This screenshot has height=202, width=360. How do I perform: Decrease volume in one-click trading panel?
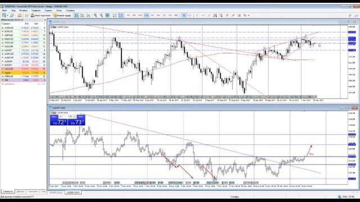60,117
